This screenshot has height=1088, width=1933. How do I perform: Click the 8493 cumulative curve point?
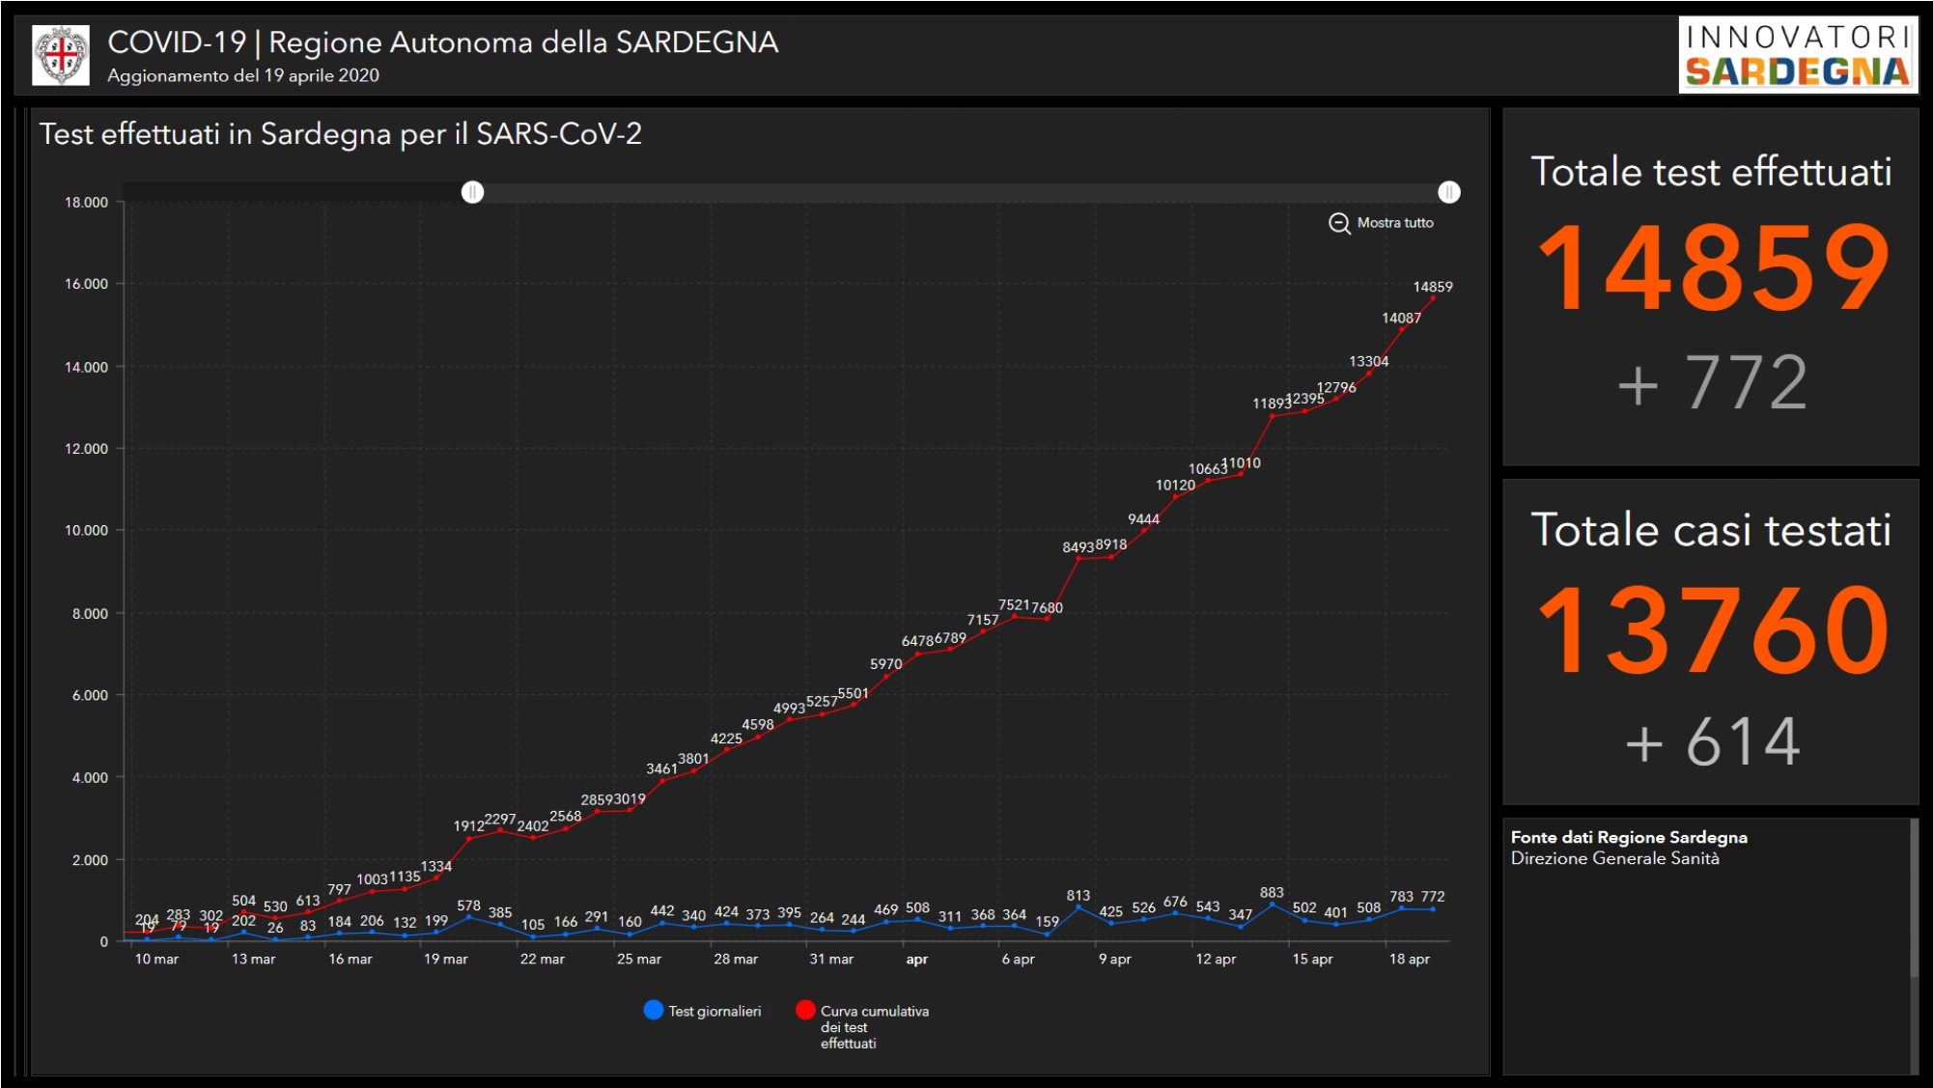point(1079,558)
